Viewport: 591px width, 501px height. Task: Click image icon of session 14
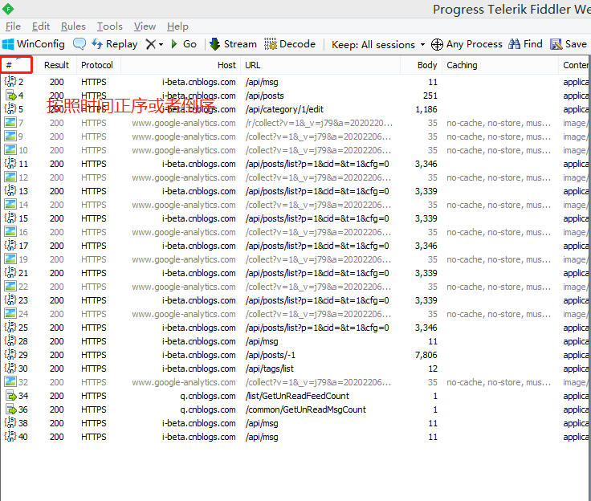click(10, 204)
